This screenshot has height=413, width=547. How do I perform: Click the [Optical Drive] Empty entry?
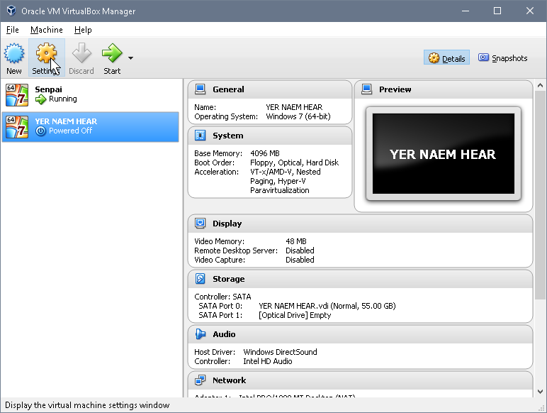click(x=295, y=315)
